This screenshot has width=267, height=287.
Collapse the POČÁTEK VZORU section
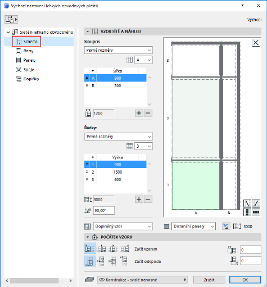88,237
